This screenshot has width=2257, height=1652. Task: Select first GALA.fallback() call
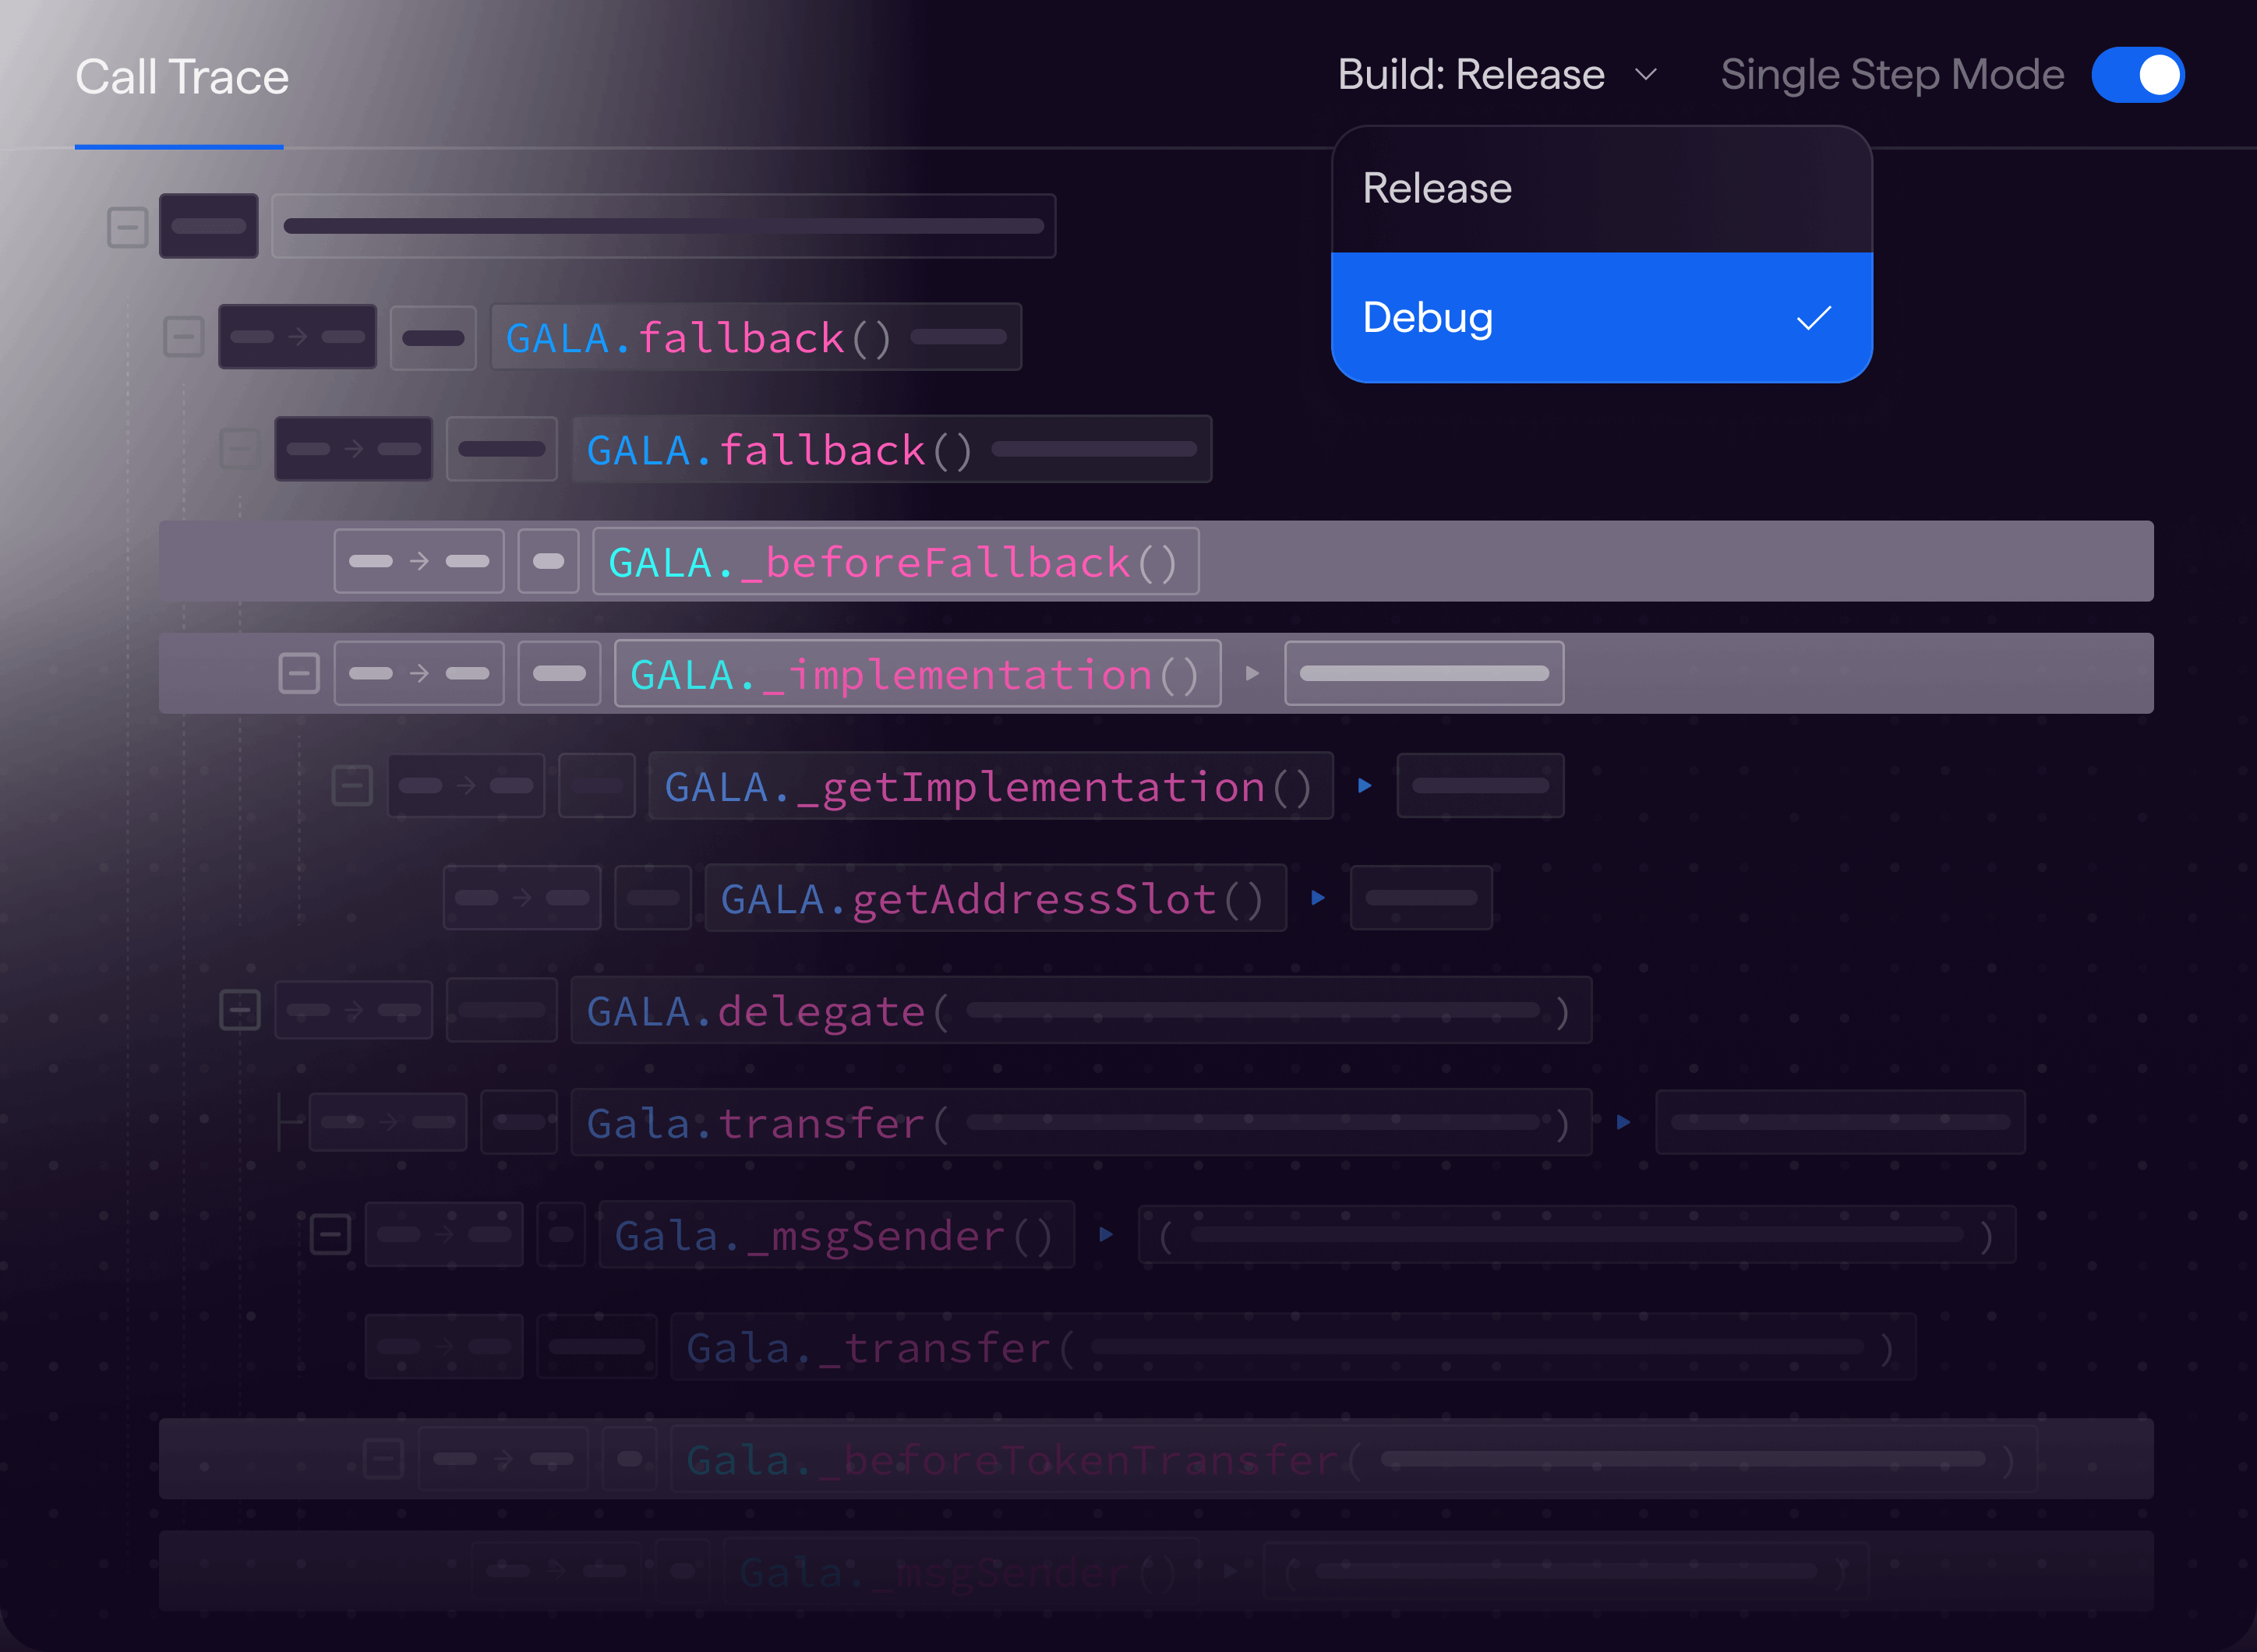[x=756, y=337]
